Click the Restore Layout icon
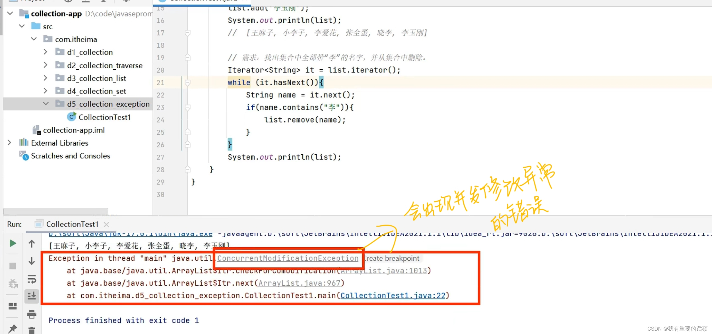 click(13, 306)
